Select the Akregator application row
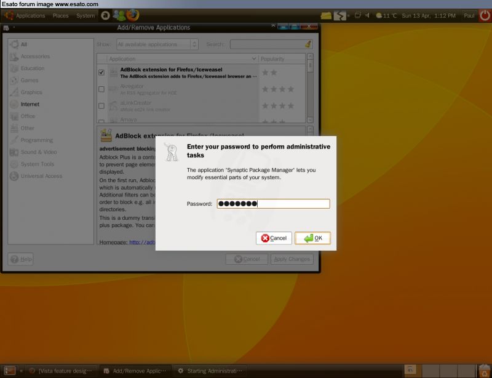The image size is (492, 378). tap(201, 89)
